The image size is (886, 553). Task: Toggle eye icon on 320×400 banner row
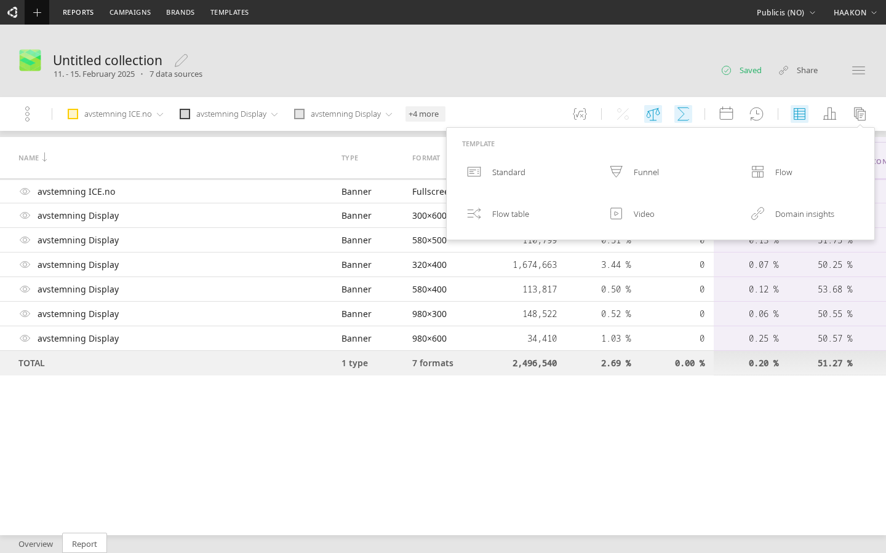pos(25,265)
